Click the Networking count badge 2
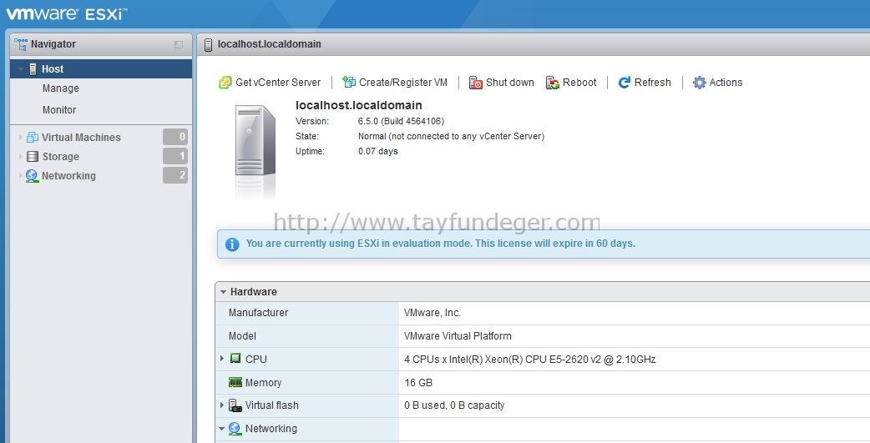The width and height of the screenshot is (870, 443). click(175, 175)
